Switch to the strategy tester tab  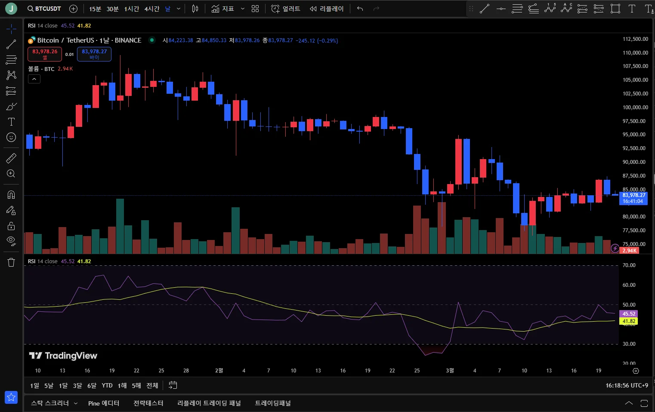(x=148, y=403)
